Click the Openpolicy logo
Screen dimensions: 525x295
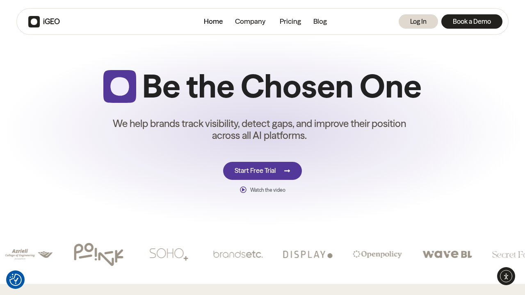point(377,254)
